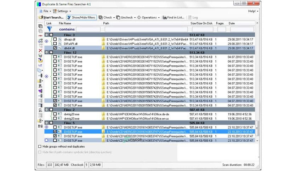This screenshot has width=296, height=171.
Task: Open the Settings menu
Action: click(62, 11)
